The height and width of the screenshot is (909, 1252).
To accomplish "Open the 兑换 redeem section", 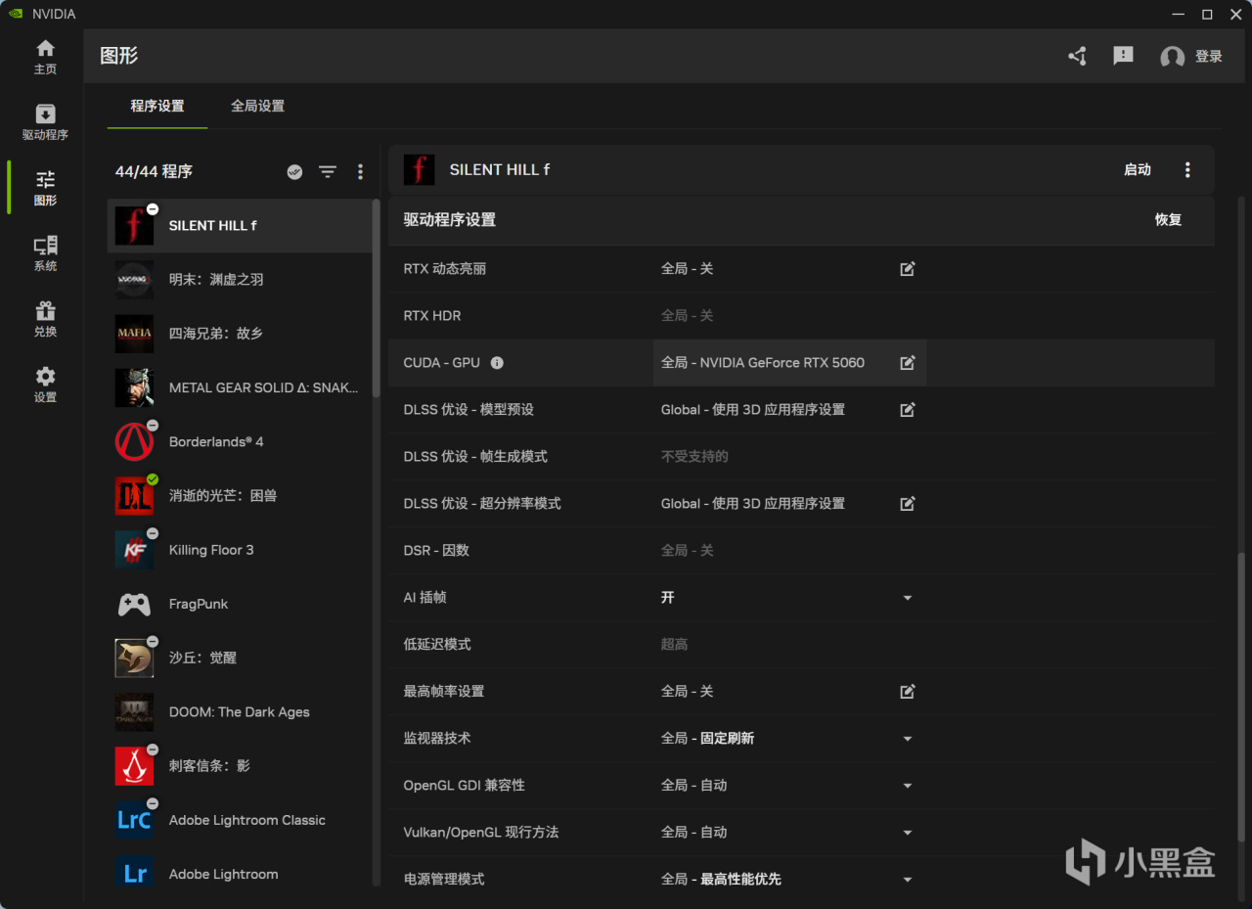I will pos(45,319).
